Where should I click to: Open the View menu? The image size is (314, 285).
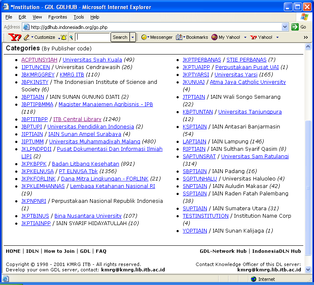37,17
